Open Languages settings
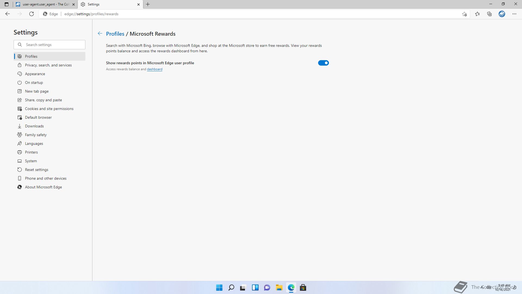The image size is (522, 294). click(49, 143)
